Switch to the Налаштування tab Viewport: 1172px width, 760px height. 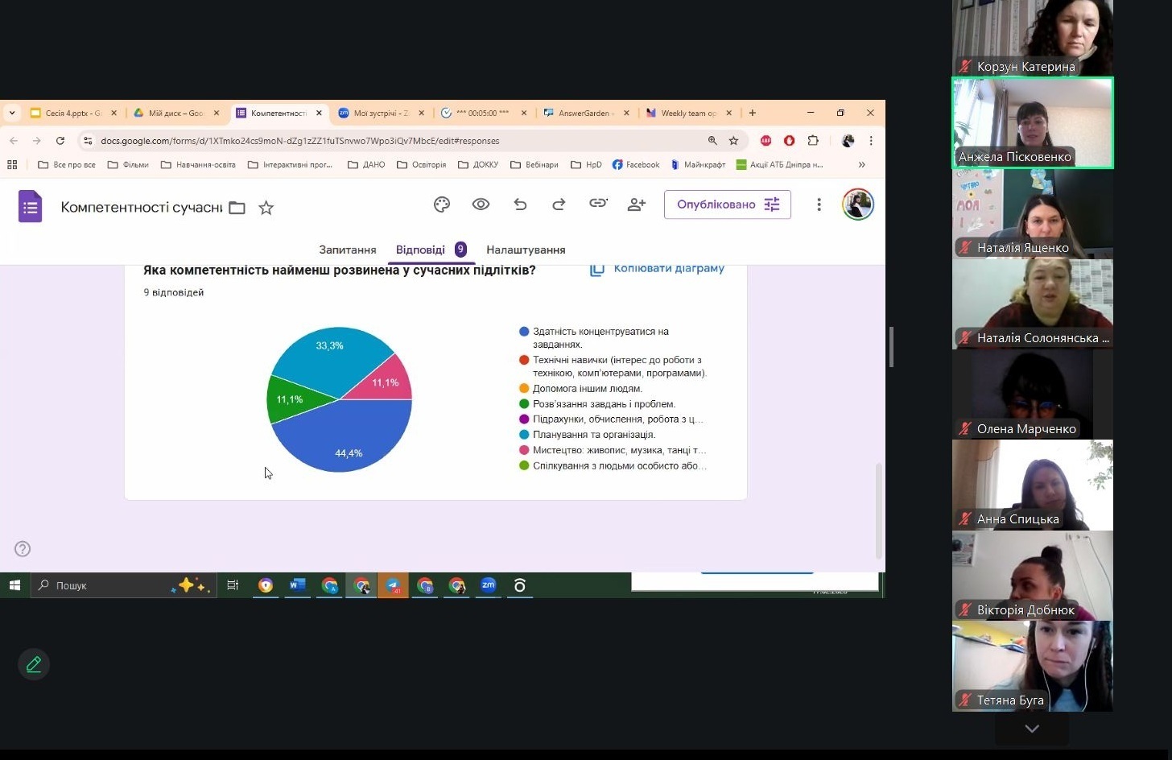click(x=526, y=250)
